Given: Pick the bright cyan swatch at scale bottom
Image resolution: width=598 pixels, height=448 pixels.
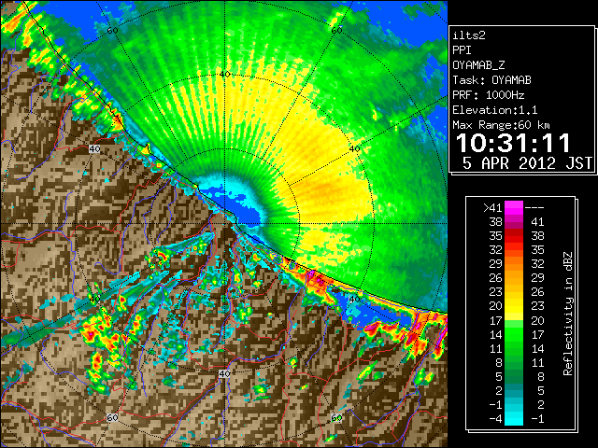Looking at the screenshot, I should click(x=514, y=418).
